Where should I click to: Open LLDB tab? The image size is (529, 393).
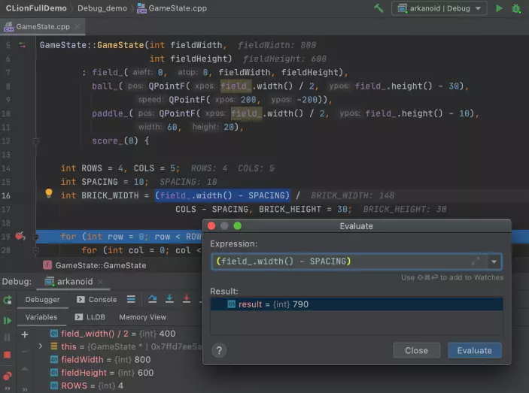90,317
